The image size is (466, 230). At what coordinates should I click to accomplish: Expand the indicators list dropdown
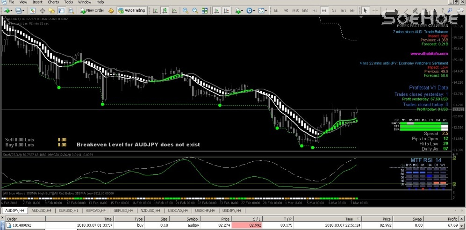(243, 10)
